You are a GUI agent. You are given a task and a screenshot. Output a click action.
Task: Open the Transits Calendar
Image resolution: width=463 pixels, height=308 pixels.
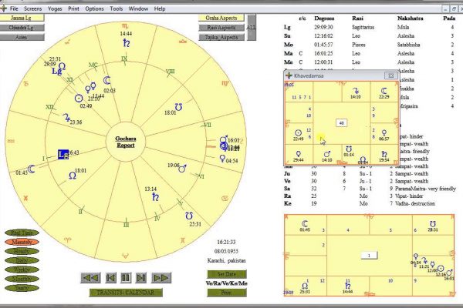[x=125, y=293]
